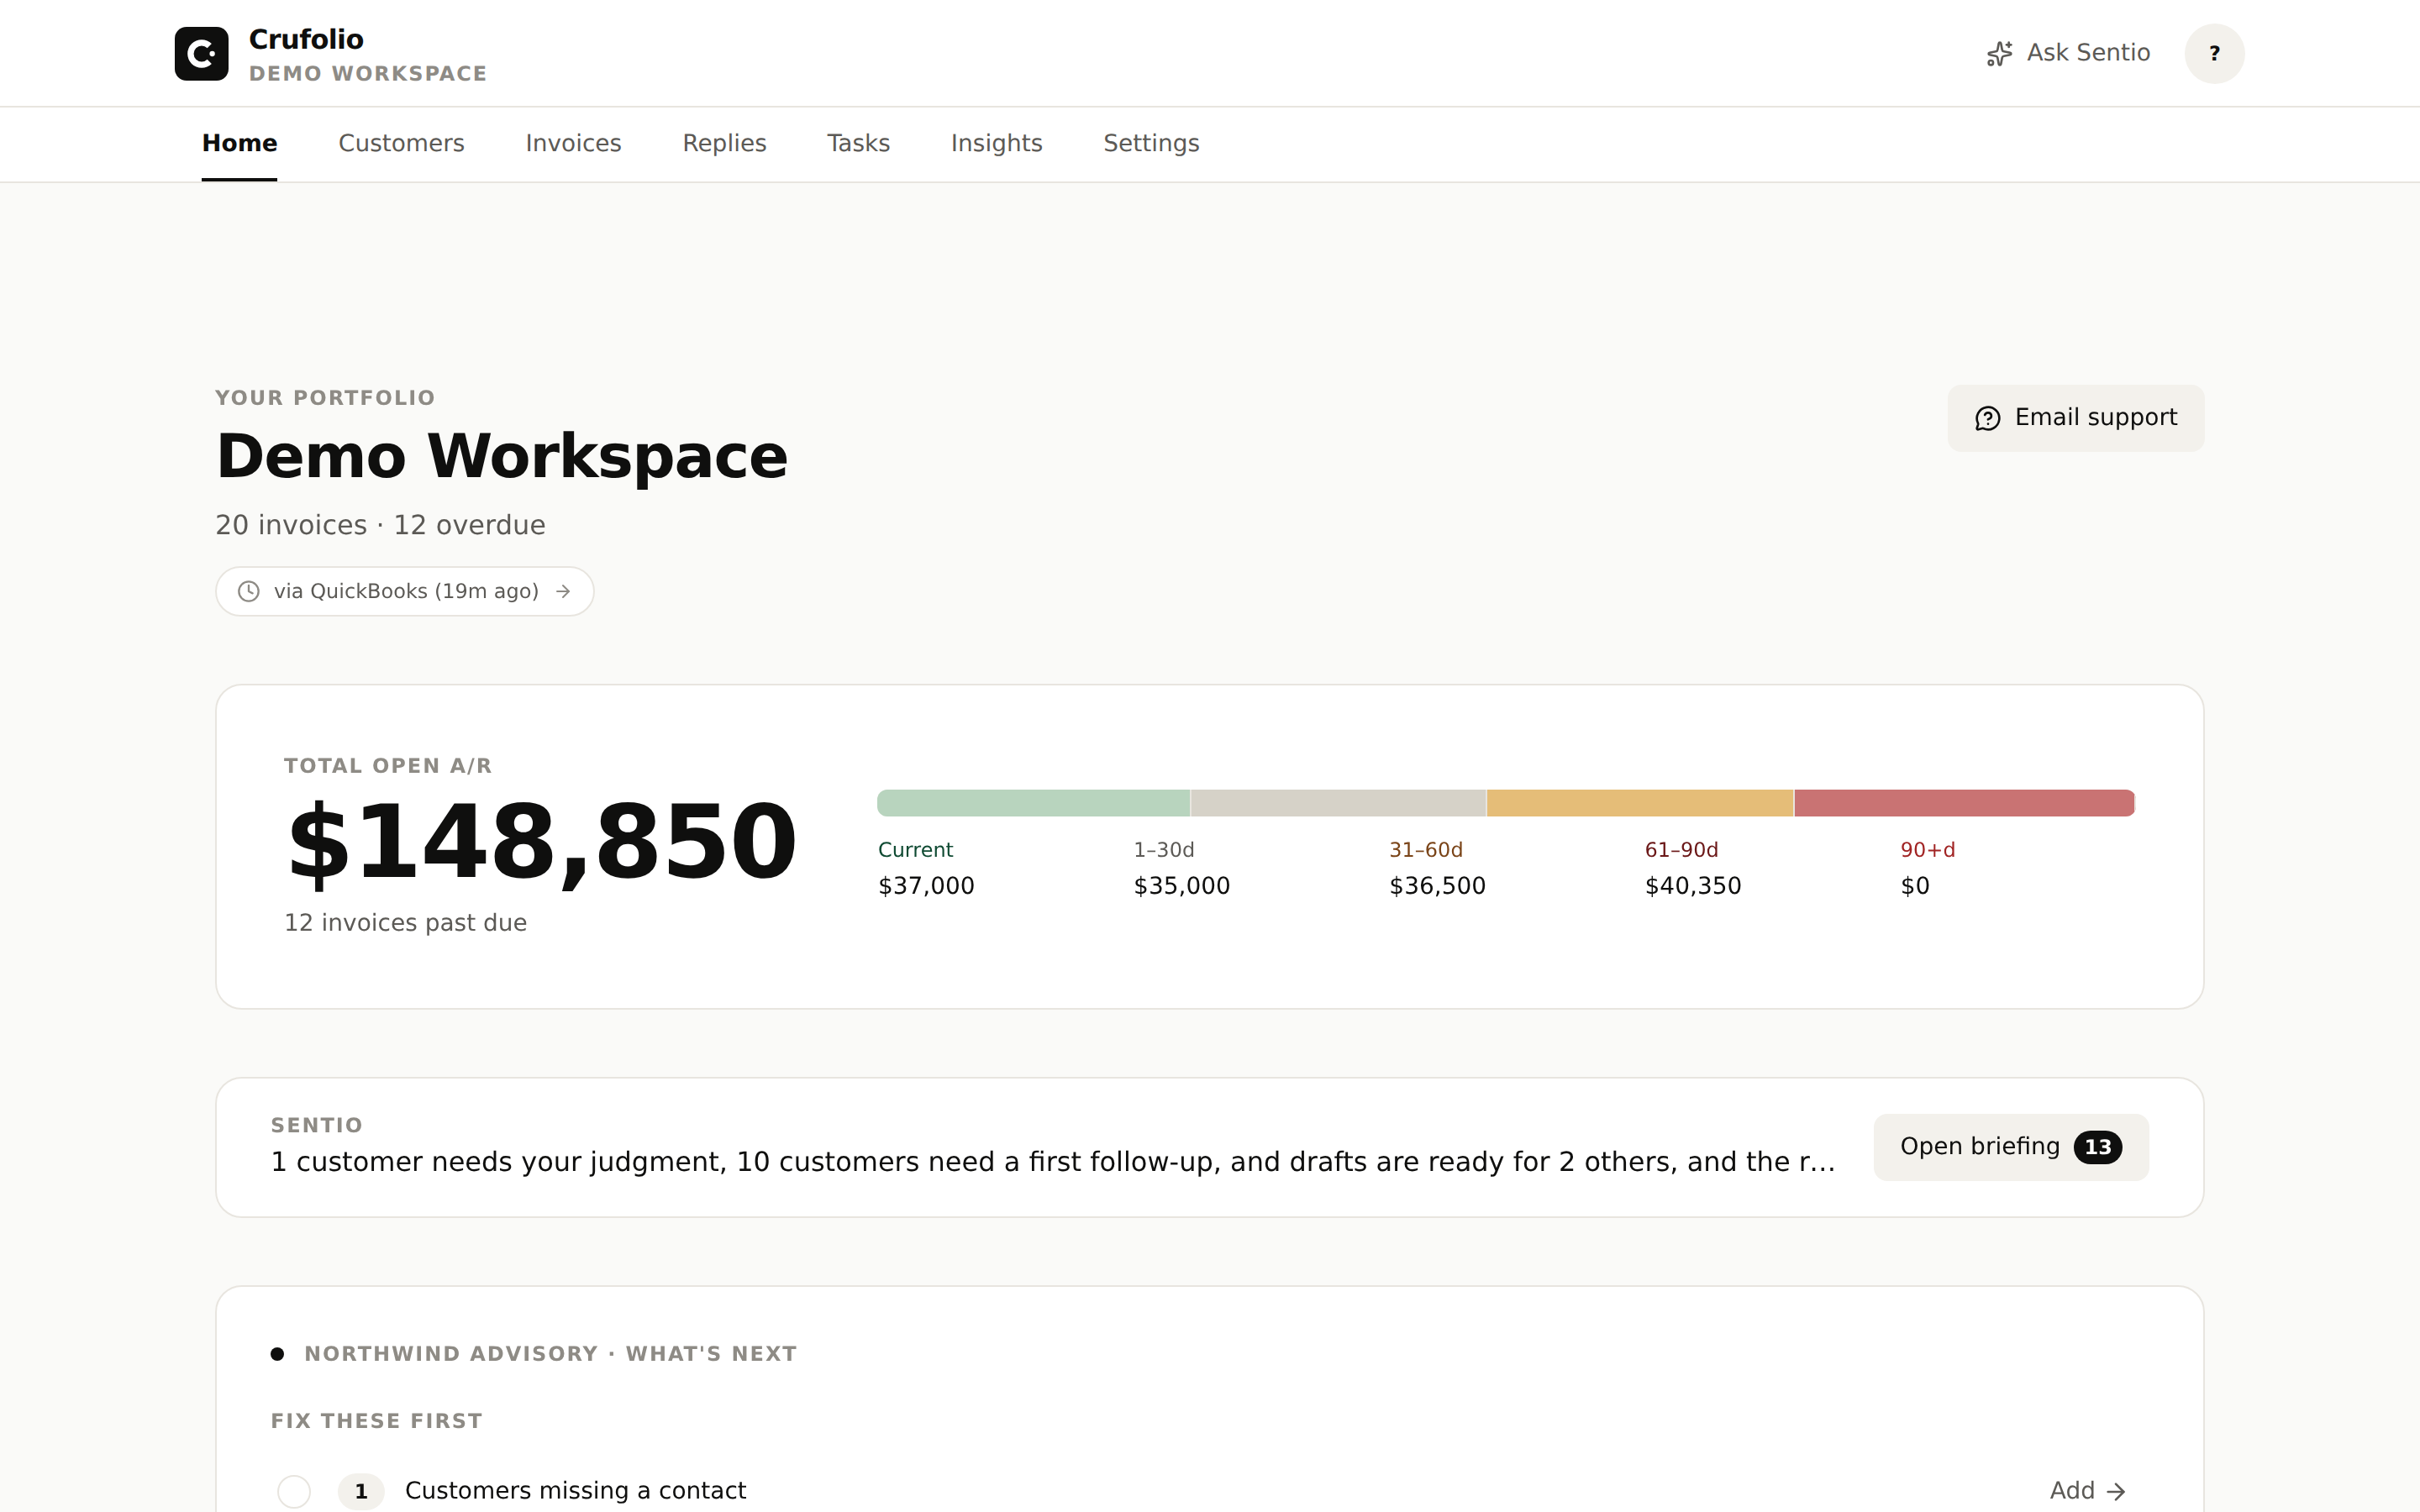Image resolution: width=2420 pixels, height=1512 pixels.
Task: Click the DEMO WORKSPACE label under Crufolio
Action: click(x=368, y=74)
